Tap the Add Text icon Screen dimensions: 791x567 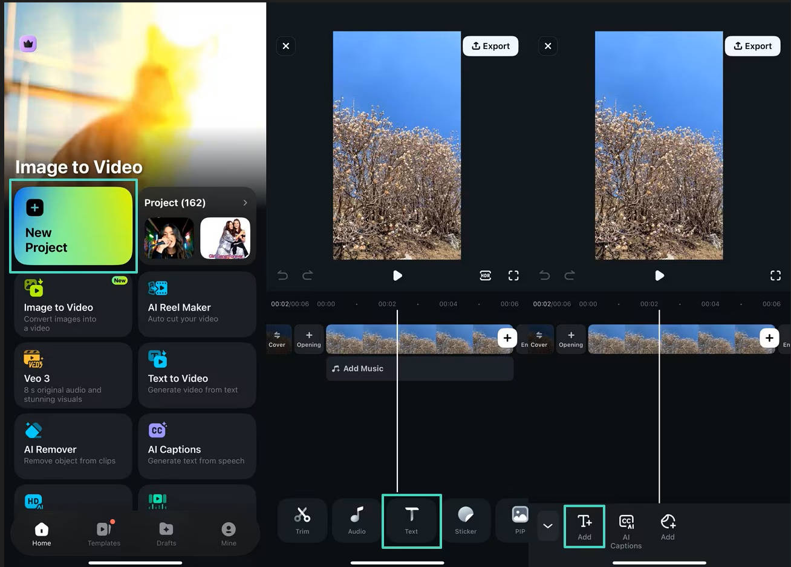pos(584,525)
